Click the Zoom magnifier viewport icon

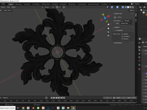click(x=108, y=24)
